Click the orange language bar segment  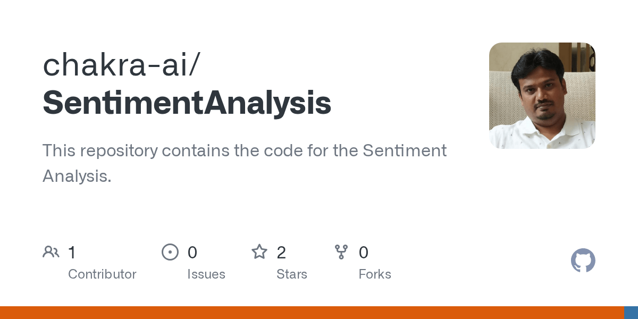[x=312, y=313]
